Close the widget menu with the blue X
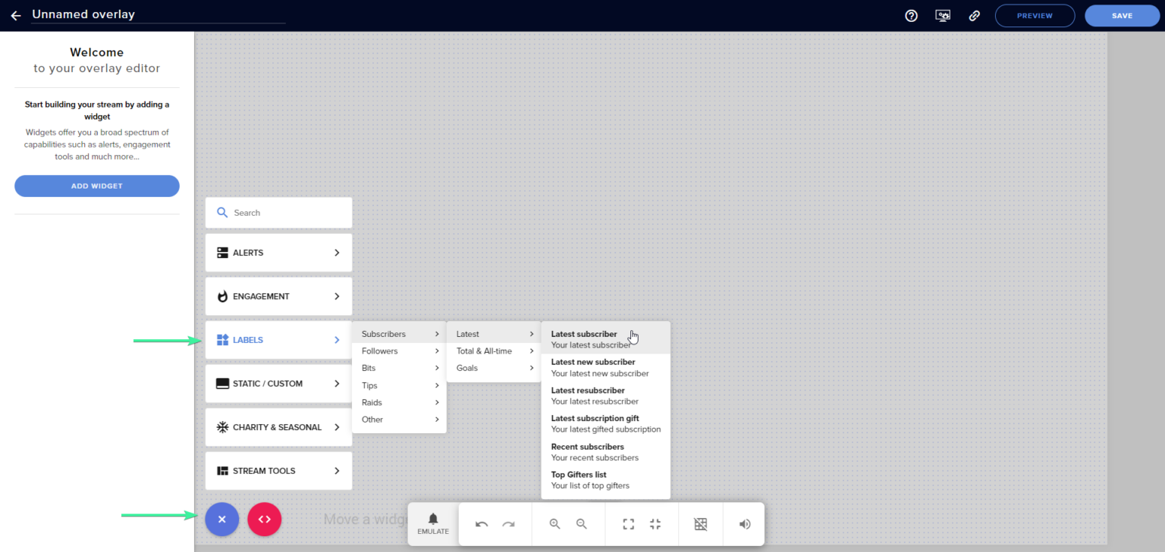This screenshot has height=552, width=1165. click(221, 519)
